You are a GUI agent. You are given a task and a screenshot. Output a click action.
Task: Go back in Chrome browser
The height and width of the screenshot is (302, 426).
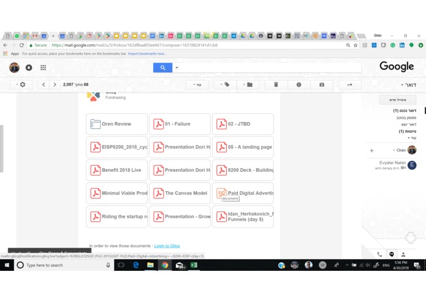coord(6,45)
